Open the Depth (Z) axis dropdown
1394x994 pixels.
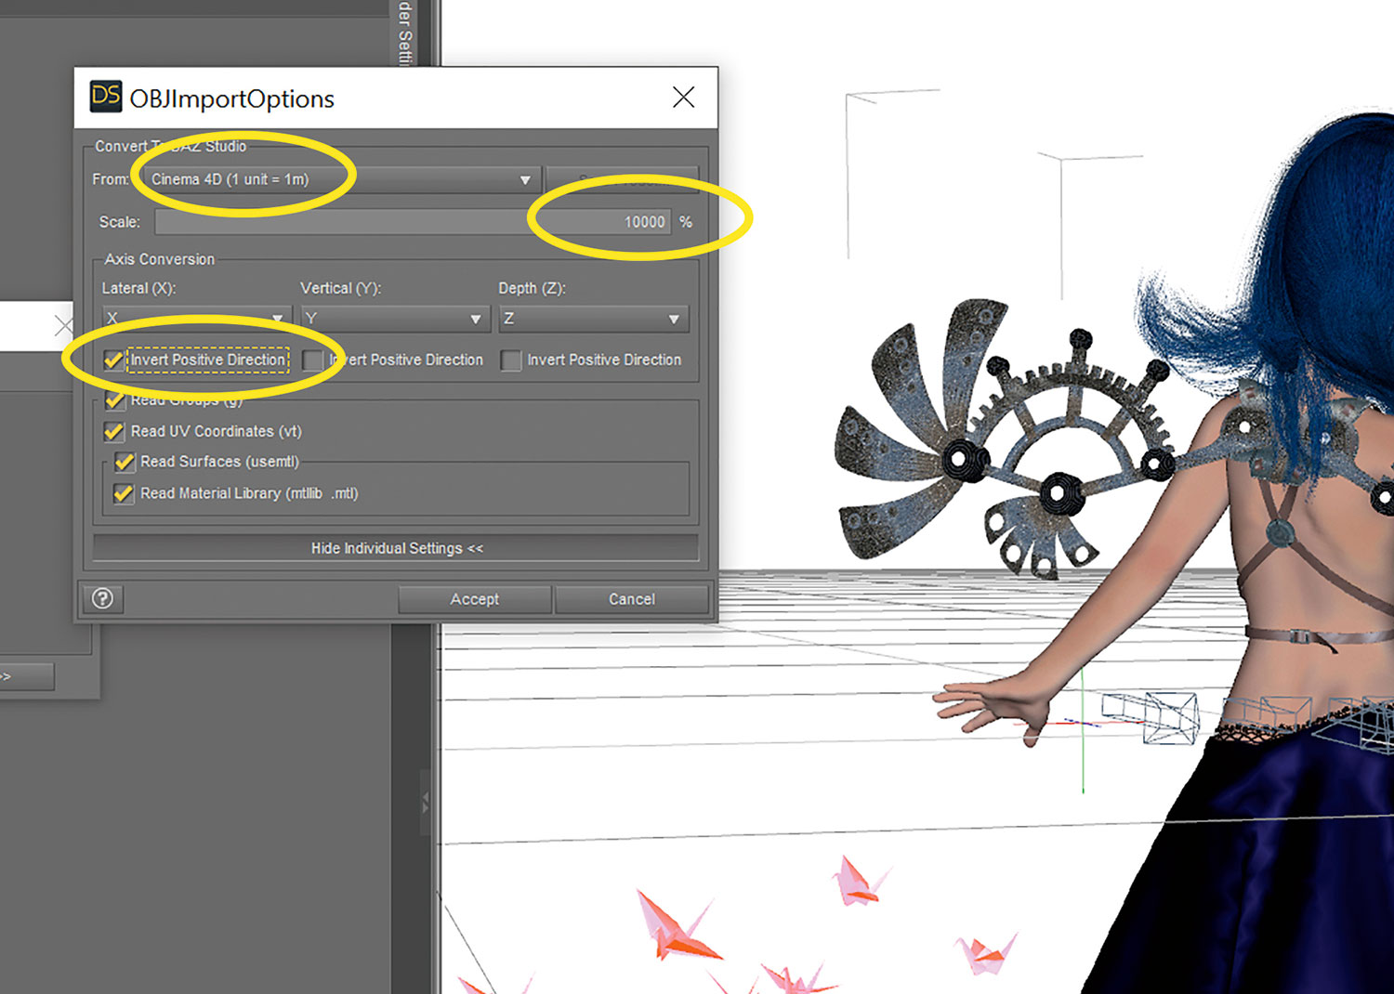pos(593,319)
